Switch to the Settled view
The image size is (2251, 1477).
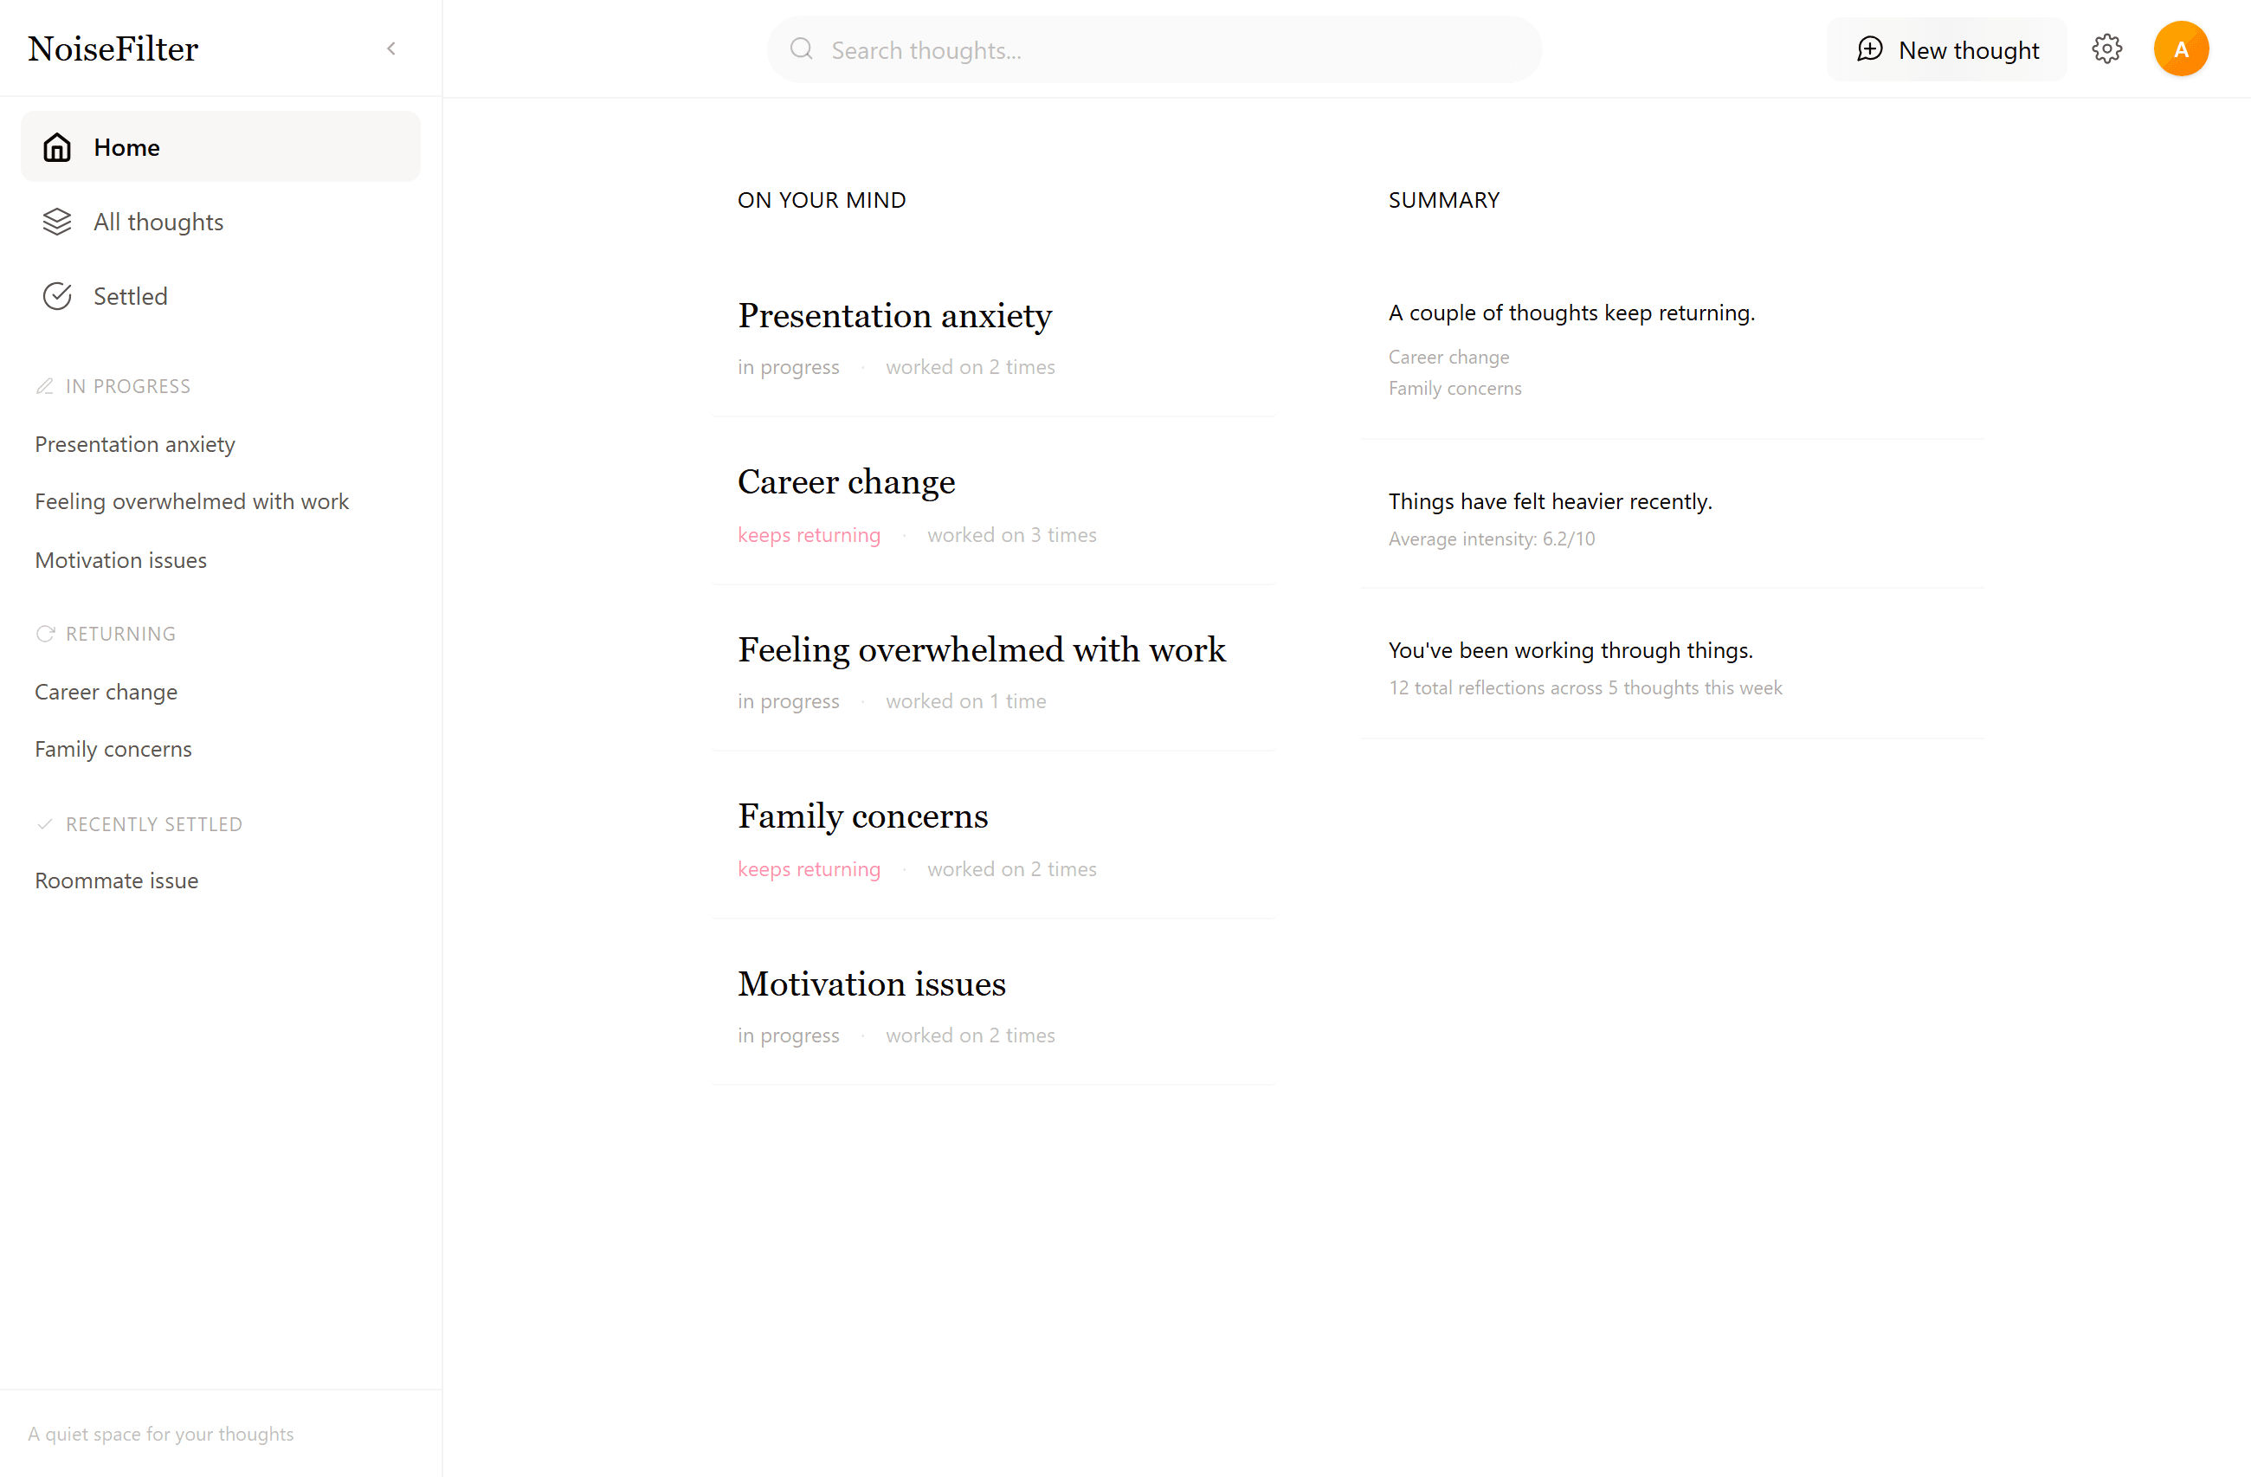pos(130,295)
